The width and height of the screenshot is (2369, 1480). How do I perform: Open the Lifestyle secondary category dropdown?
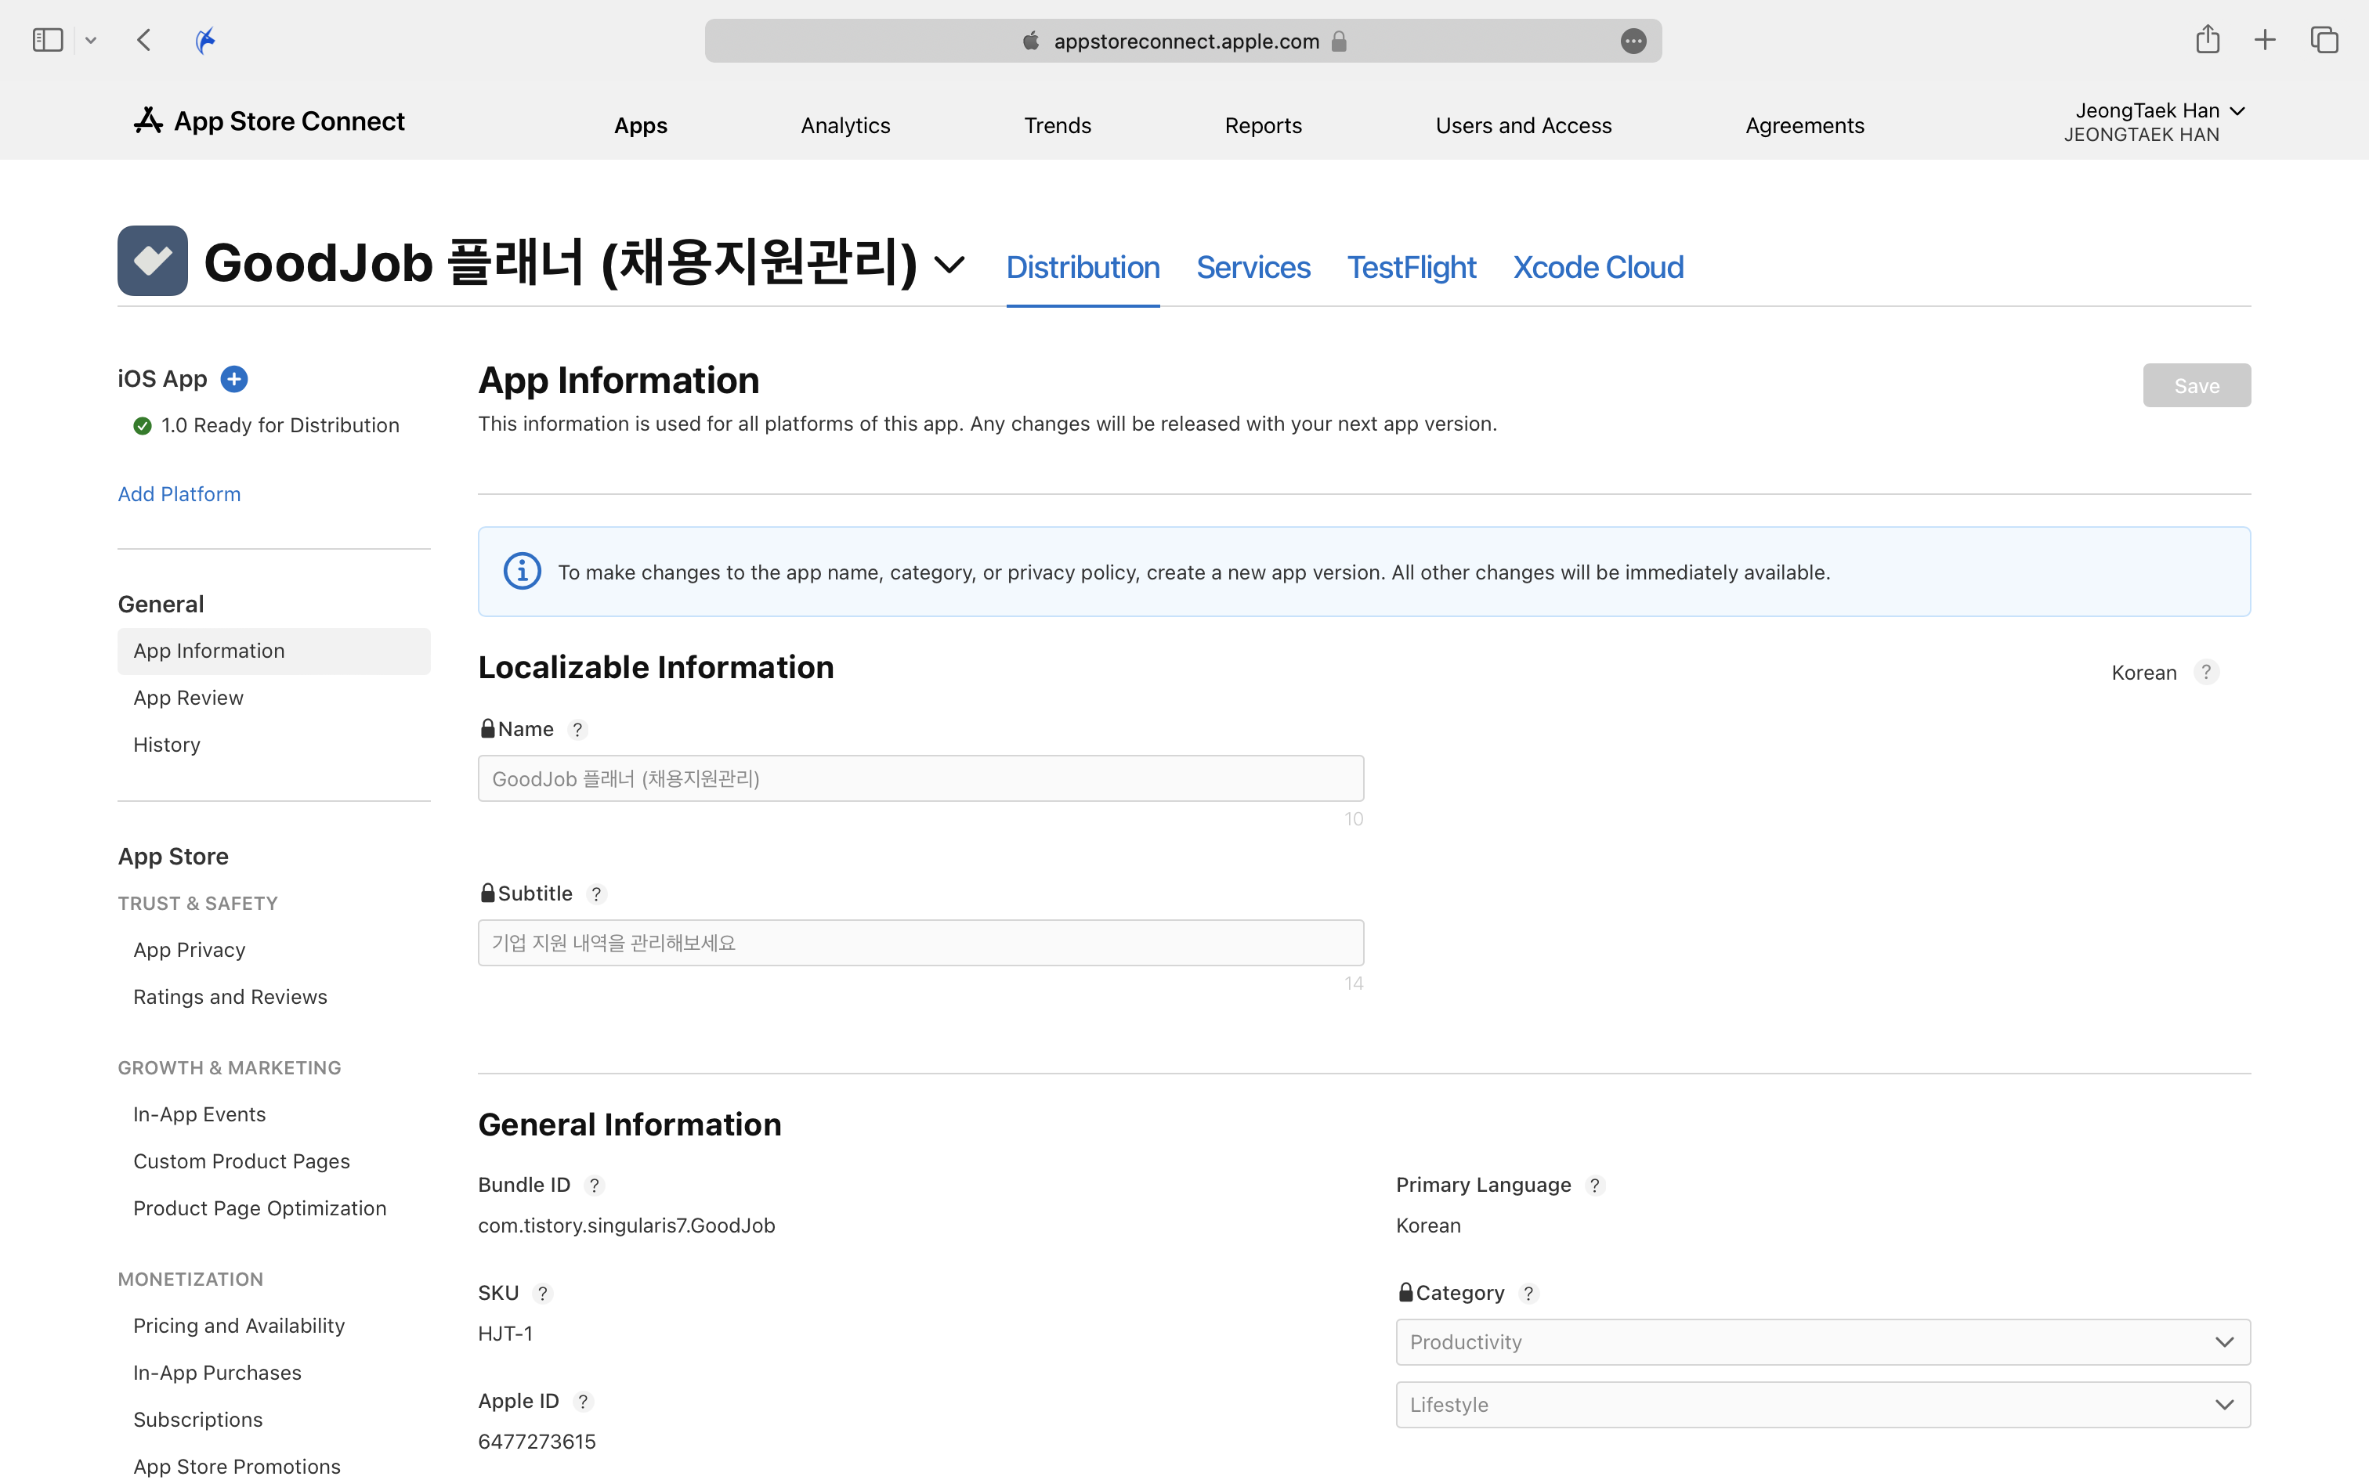1821,1405
